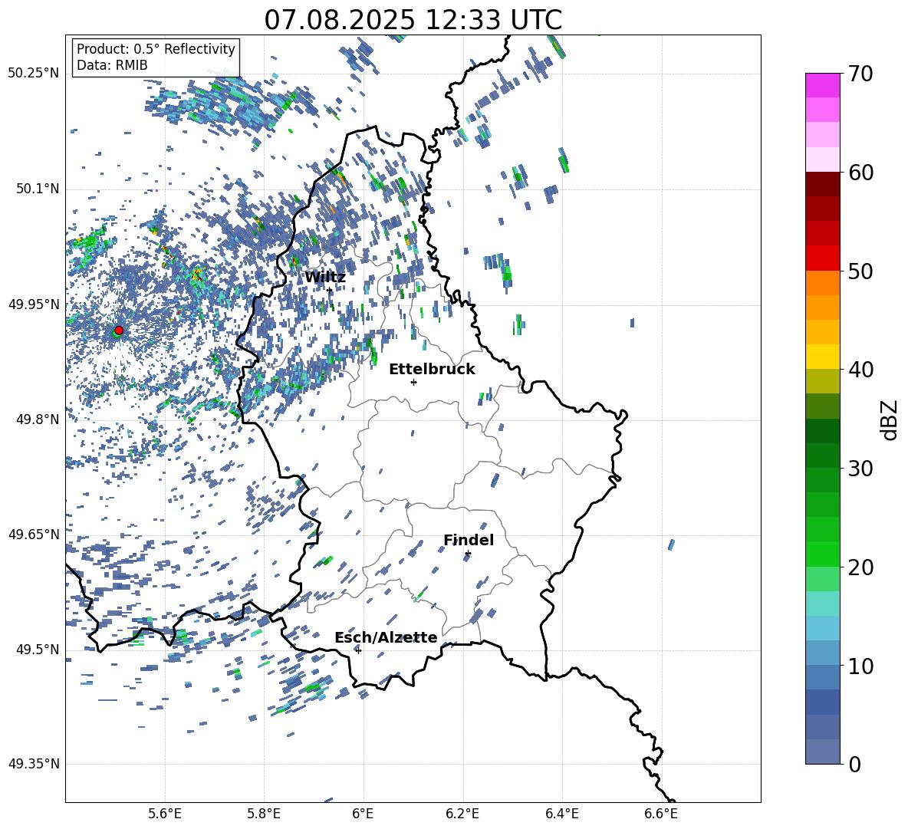
Task: Click the red radar site marker
Action: tap(119, 331)
